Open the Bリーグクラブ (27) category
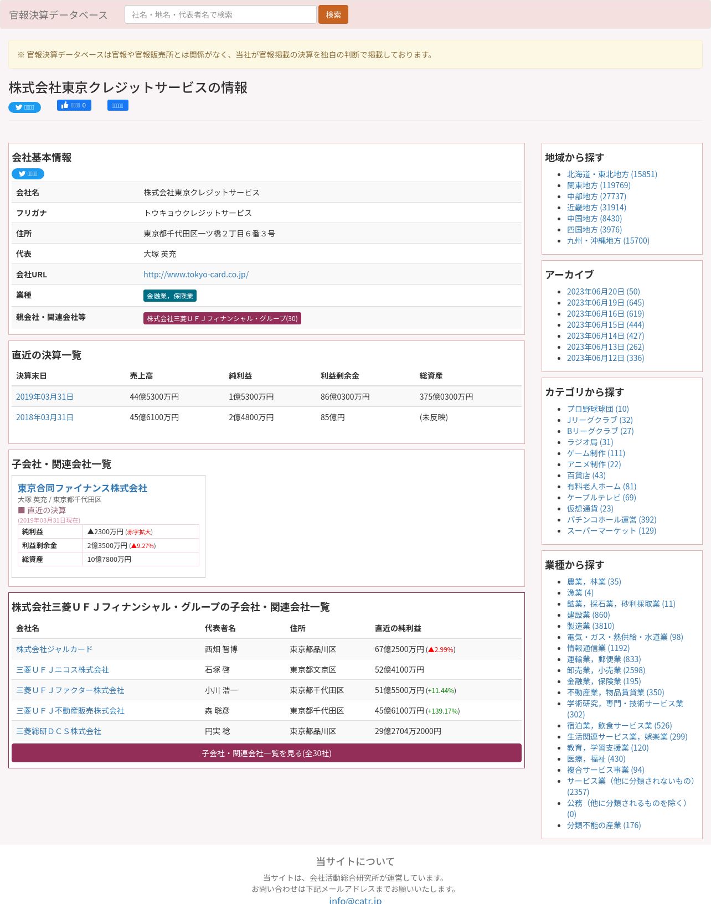This screenshot has height=904, width=711. tap(600, 431)
